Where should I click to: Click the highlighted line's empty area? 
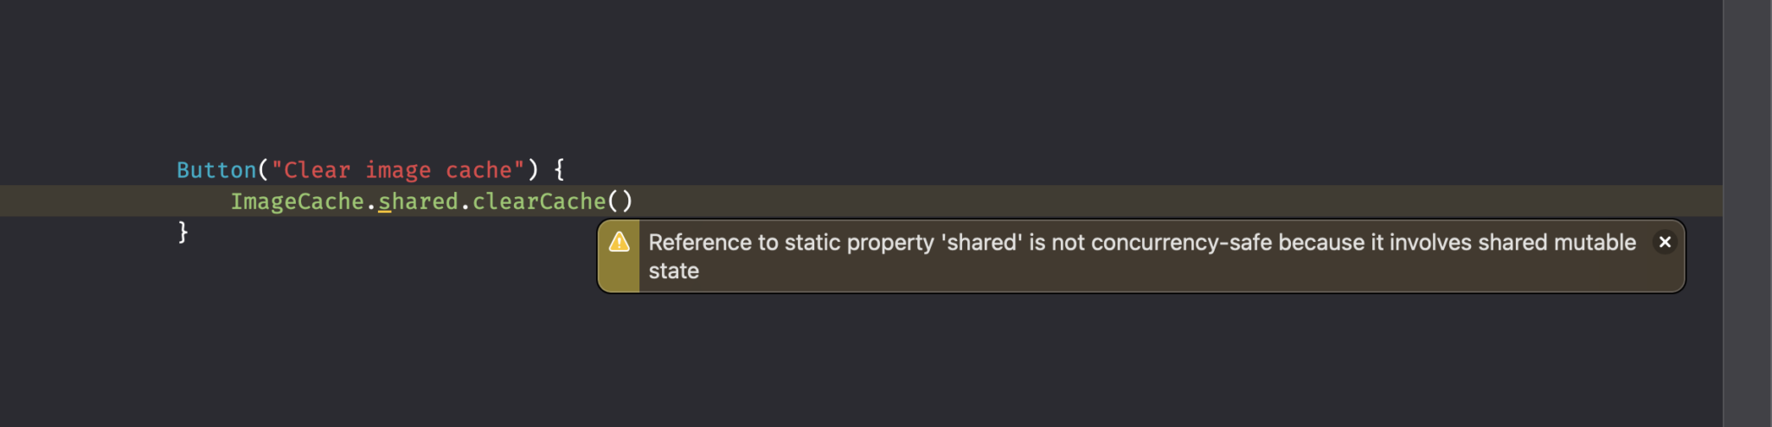(x=1125, y=201)
